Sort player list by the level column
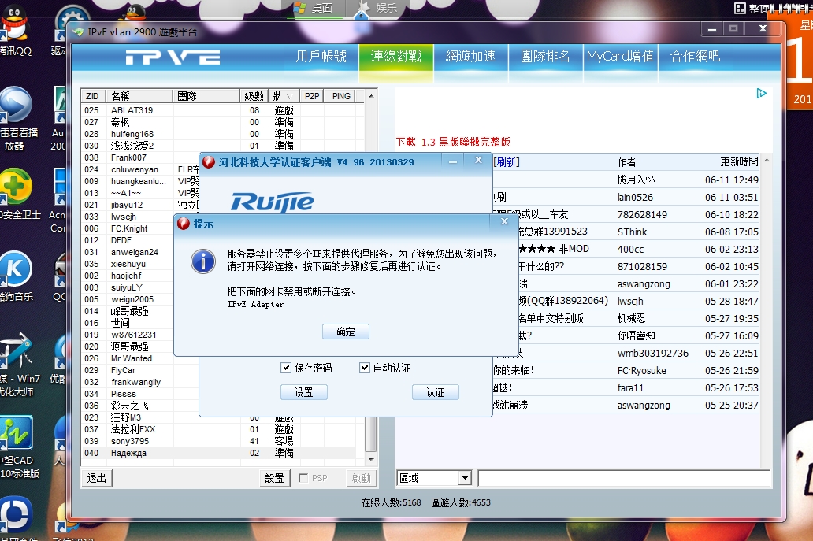Screen dimensions: 813x541 [254, 96]
